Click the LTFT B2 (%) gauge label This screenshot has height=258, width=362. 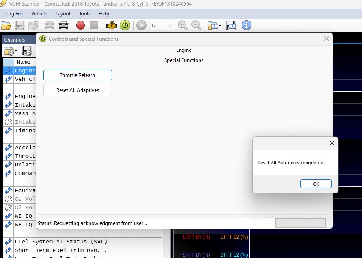pyautogui.click(x=234, y=237)
